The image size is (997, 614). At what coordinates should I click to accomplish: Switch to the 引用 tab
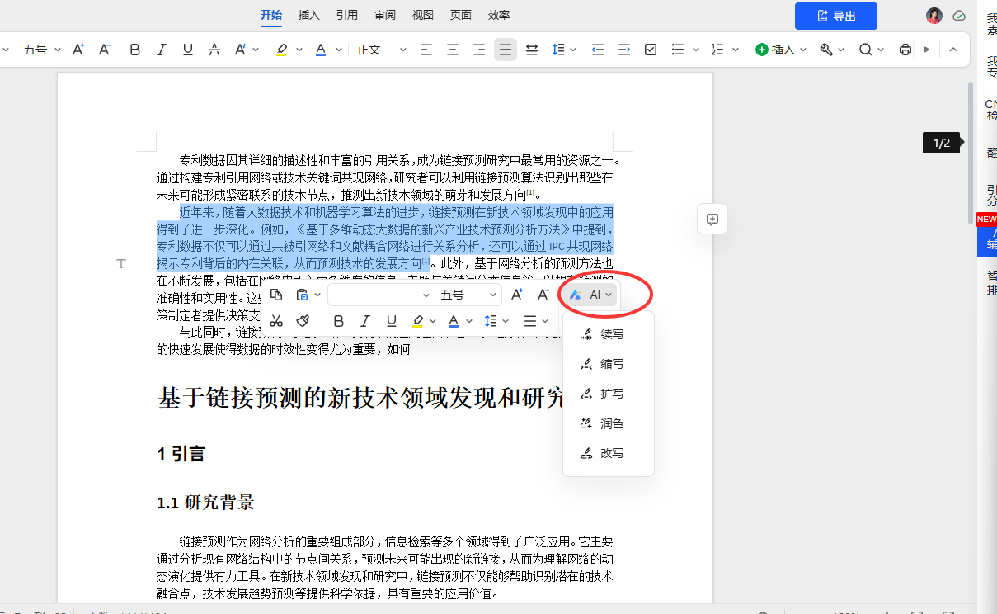pos(347,15)
